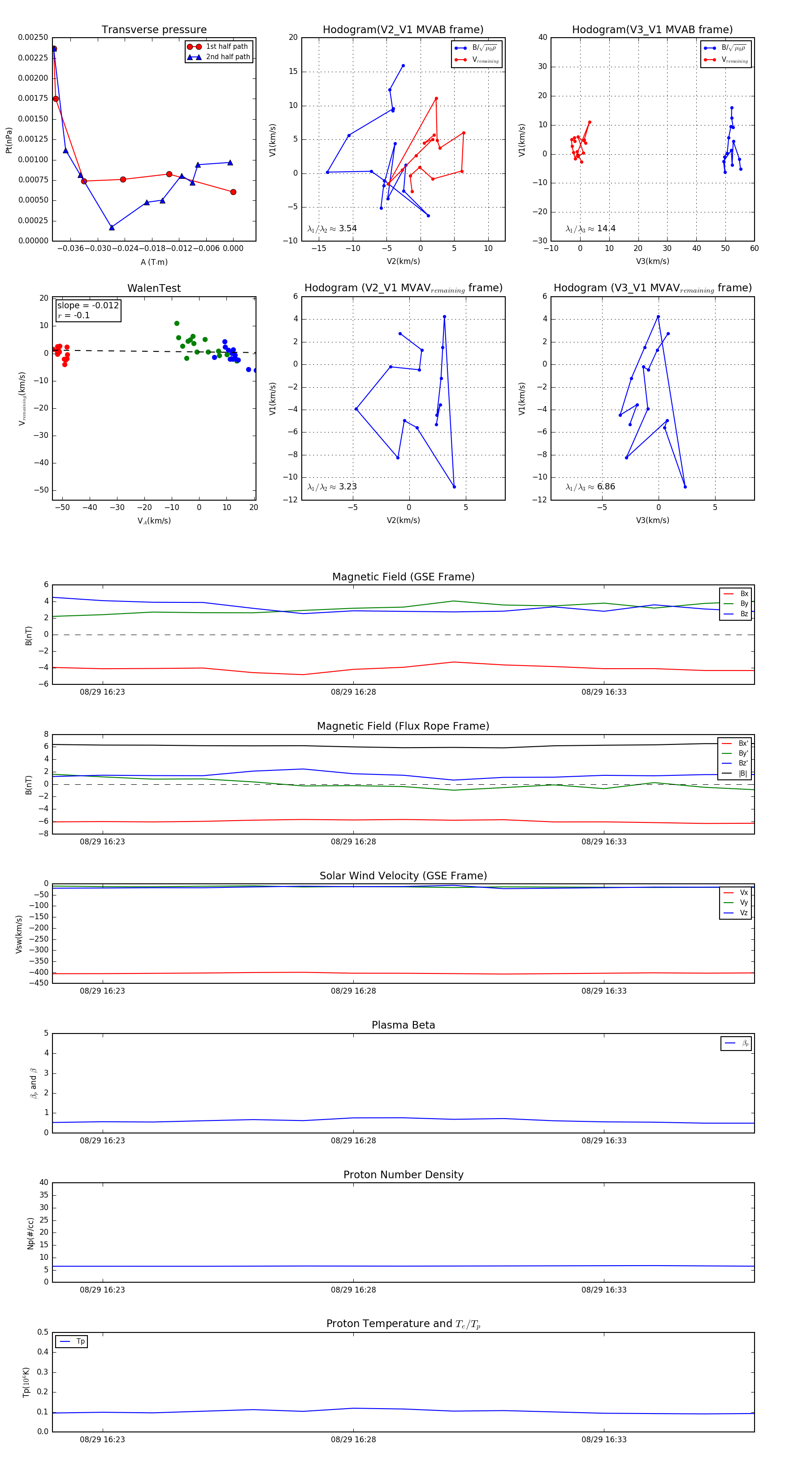Select the "|B|" legend entry in Flux Rope plot

[x=735, y=774]
